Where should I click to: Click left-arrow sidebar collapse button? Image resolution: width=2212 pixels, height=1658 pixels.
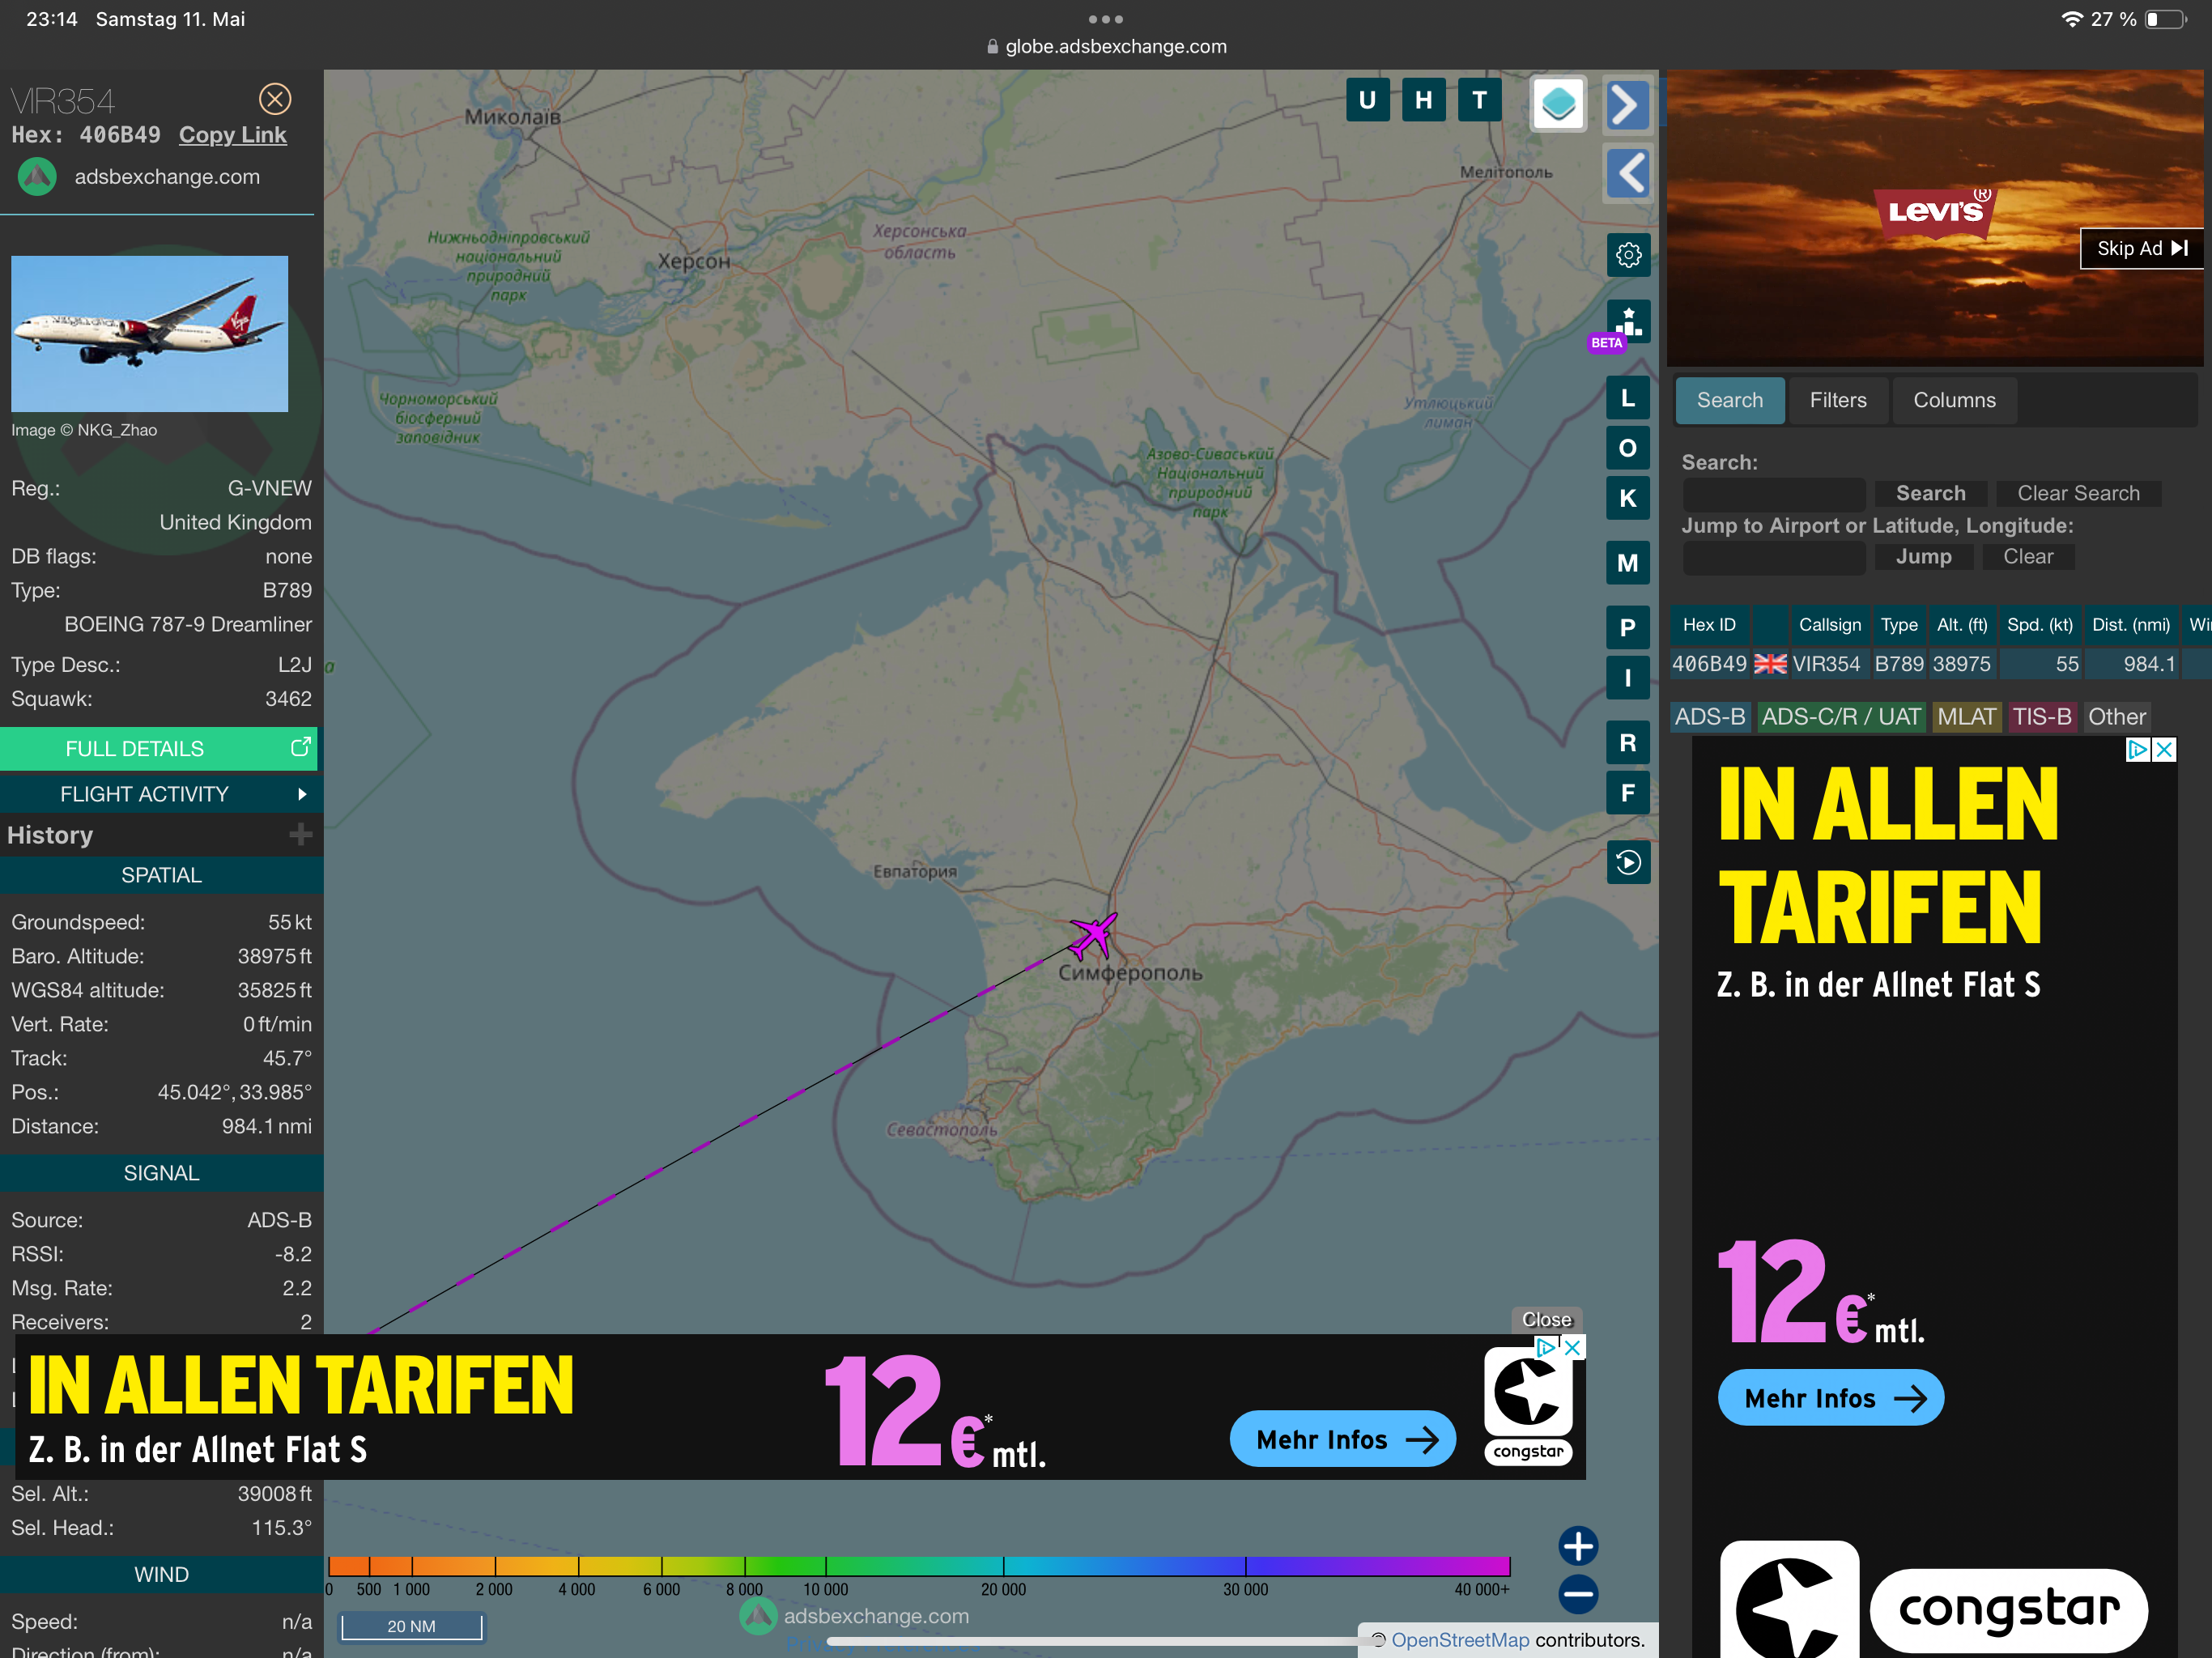[x=1627, y=173]
